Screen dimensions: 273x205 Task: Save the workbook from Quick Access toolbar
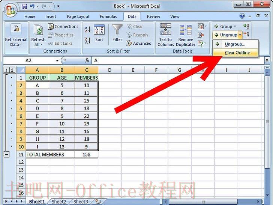[24, 7]
